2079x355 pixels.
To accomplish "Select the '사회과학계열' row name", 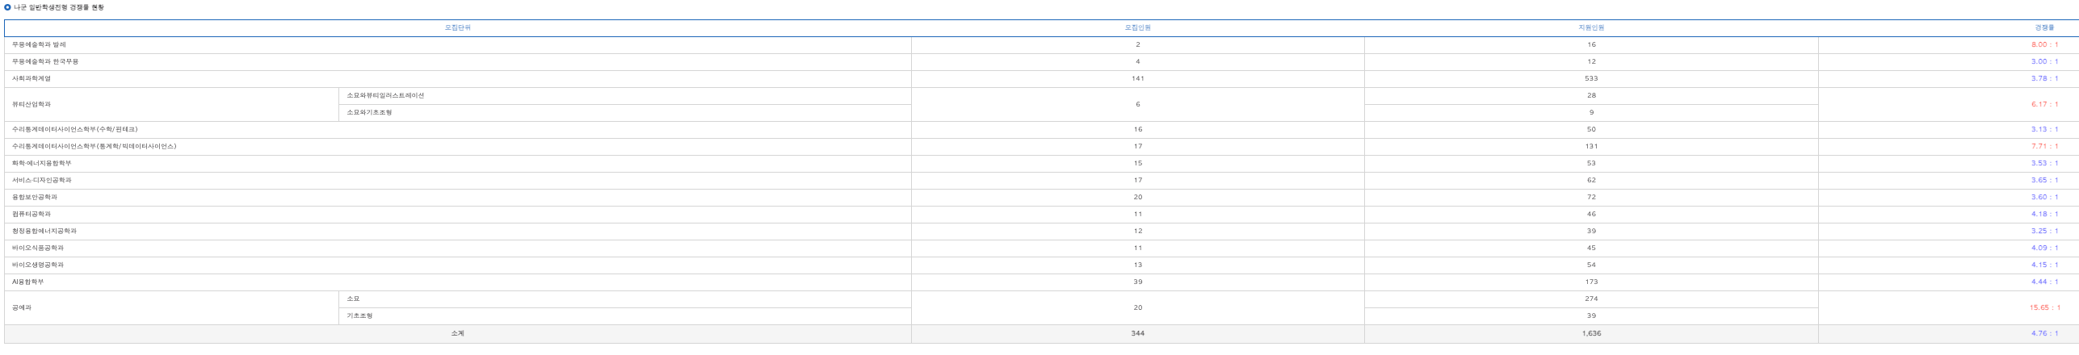I will pos(31,78).
